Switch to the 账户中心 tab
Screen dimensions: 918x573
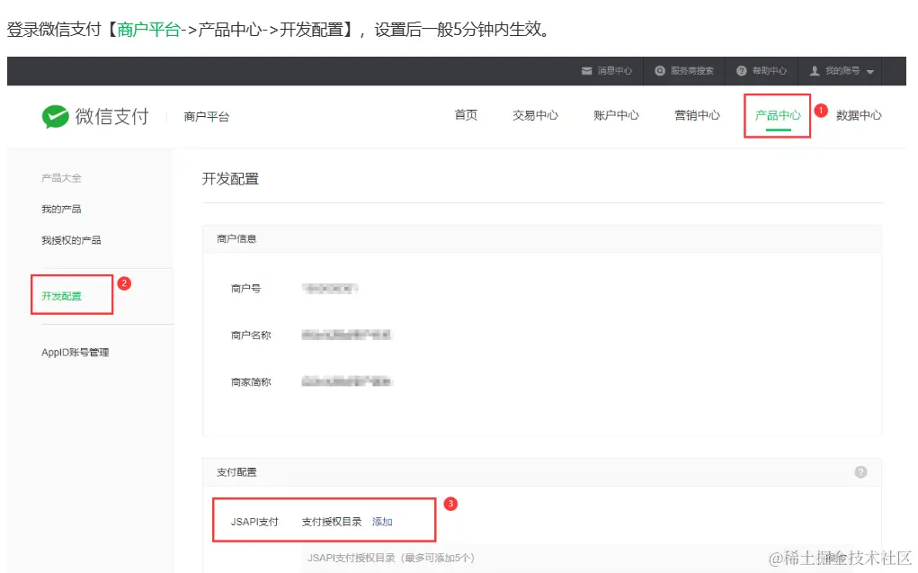pyautogui.click(x=616, y=115)
